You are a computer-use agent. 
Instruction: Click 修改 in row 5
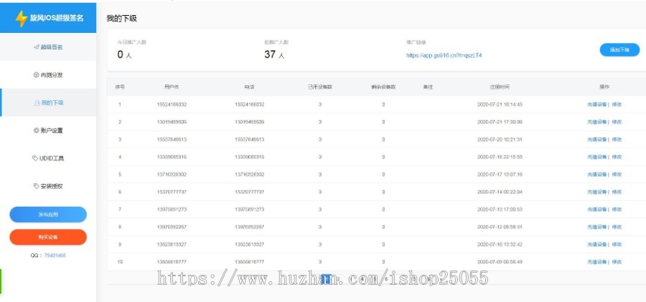pos(617,175)
